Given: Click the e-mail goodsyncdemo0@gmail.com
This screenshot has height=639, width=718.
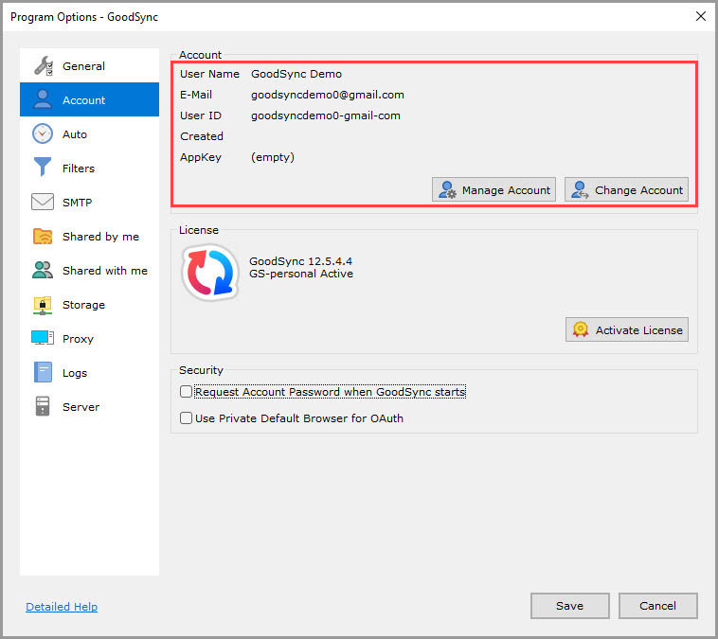Looking at the screenshot, I should (328, 95).
